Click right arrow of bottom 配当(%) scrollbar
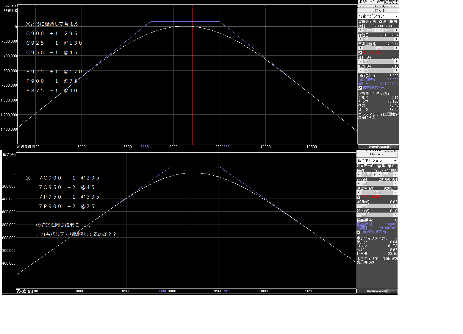463x334 pixels. [x=395, y=215]
